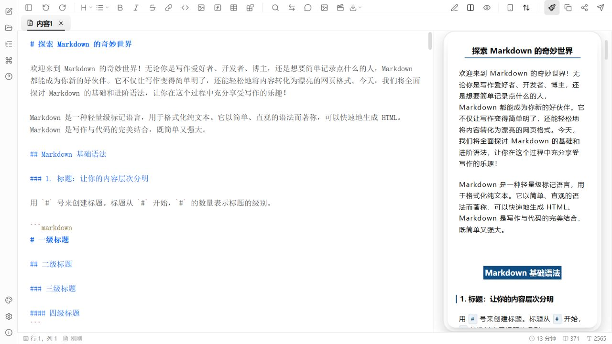The width and height of the screenshot is (612, 344).
Task: Insert an image from toolbar
Action: click(201, 8)
